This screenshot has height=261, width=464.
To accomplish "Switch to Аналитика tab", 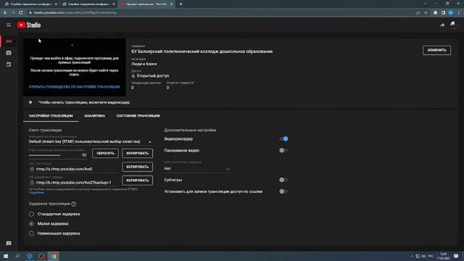I will click(94, 116).
